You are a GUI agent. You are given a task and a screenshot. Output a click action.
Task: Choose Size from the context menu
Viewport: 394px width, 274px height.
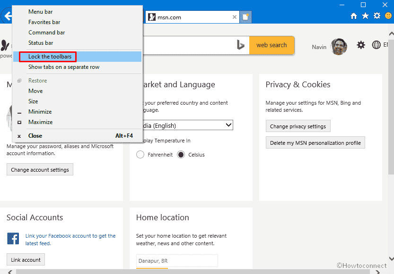pos(77,101)
